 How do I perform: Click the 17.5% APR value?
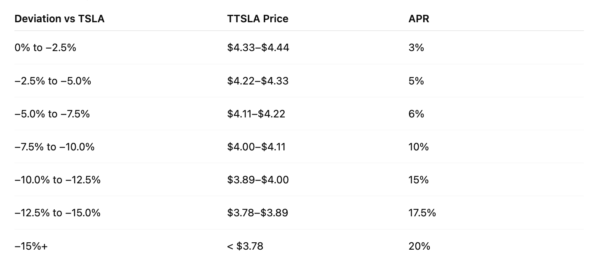[x=422, y=213]
